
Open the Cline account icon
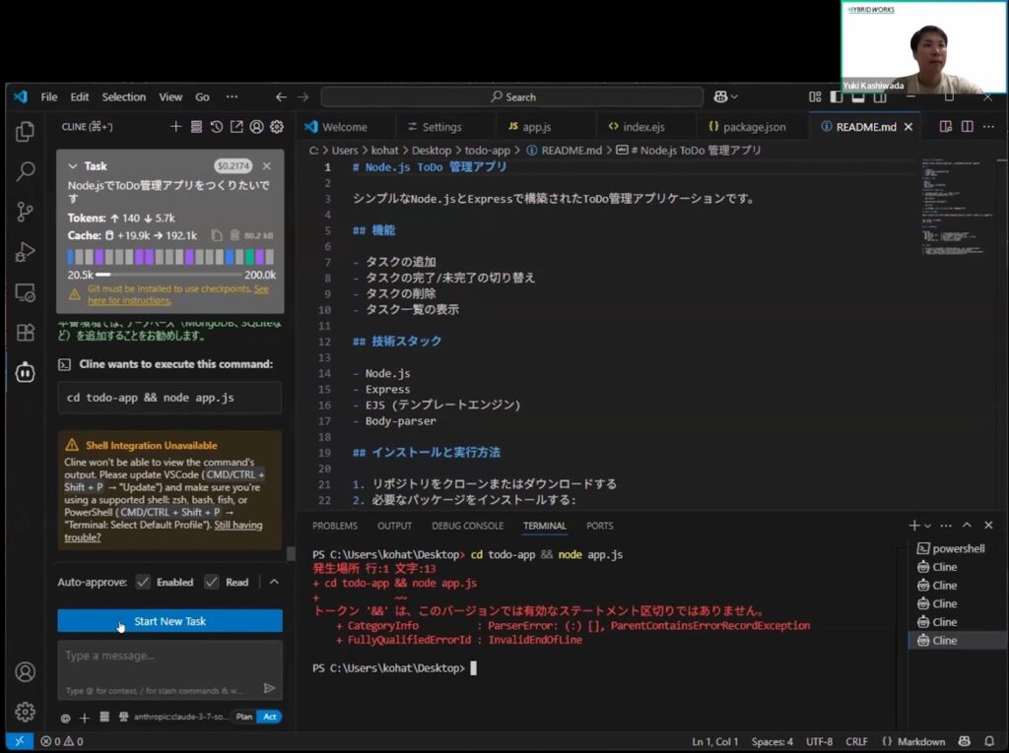[257, 127]
